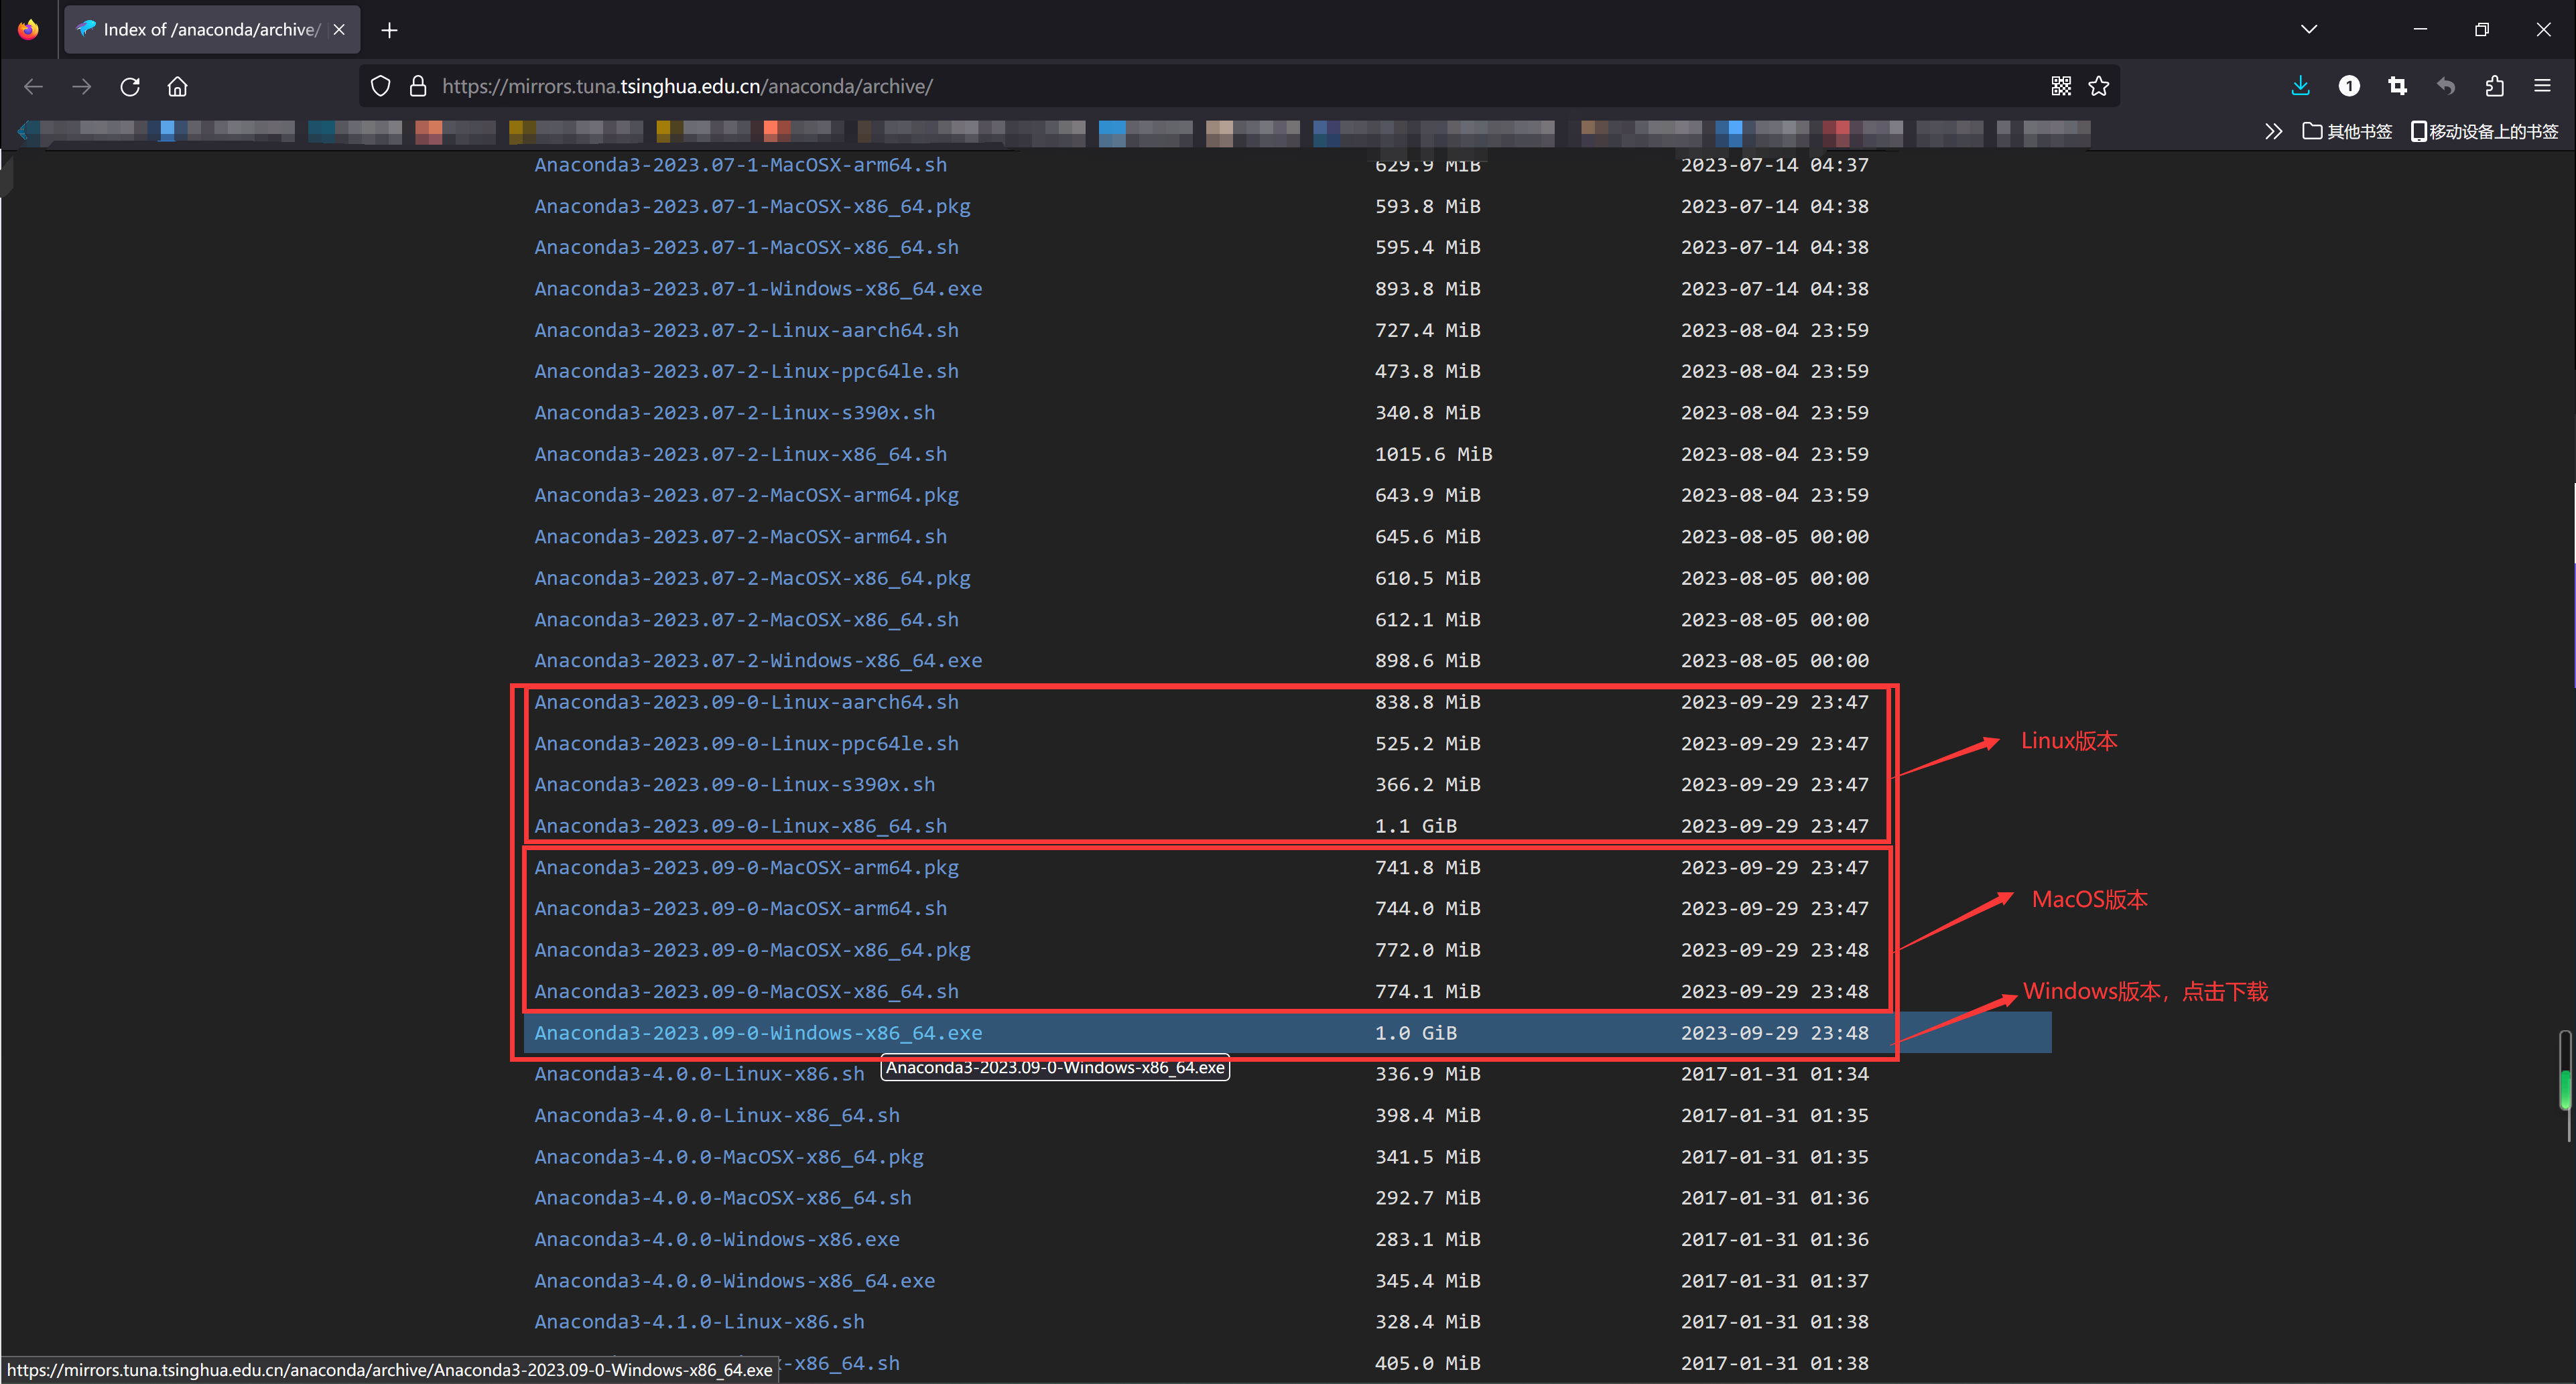The width and height of the screenshot is (2576, 1384).
Task: Click the 898.6 MiB size value
Action: 1427,661
